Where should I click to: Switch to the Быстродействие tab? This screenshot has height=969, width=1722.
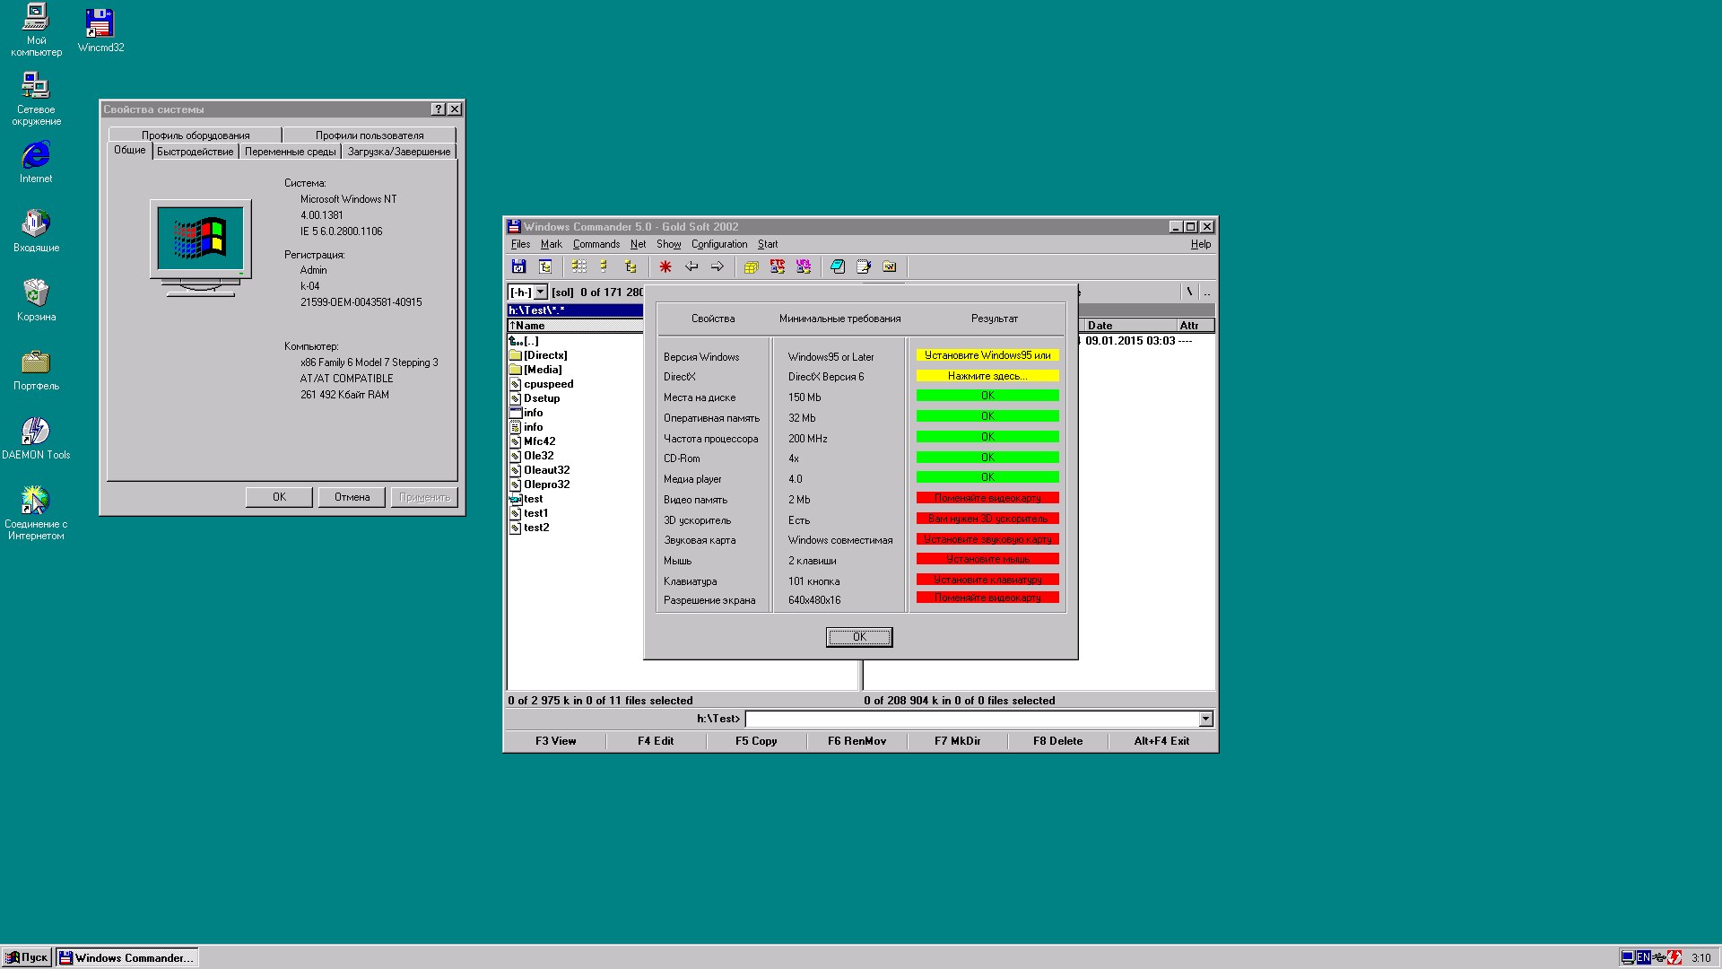[195, 152]
